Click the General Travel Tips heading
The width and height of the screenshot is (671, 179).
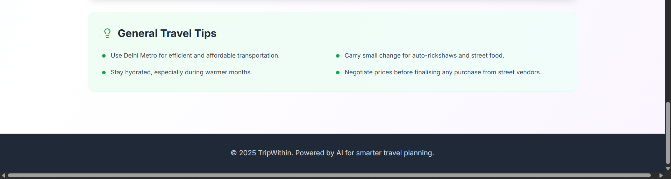tap(167, 33)
